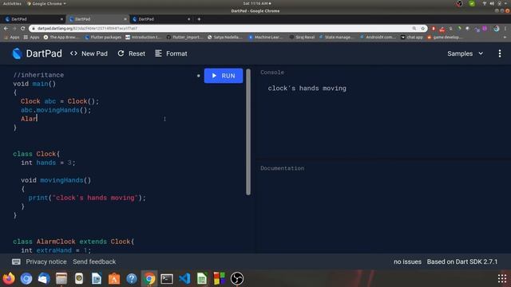Click Google Chrome icon in dock

(149, 278)
